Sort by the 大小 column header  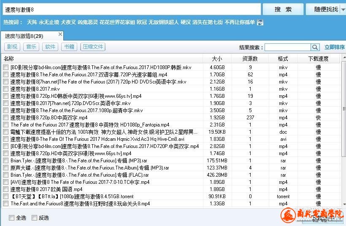pyautogui.click(x=217, y=59)
